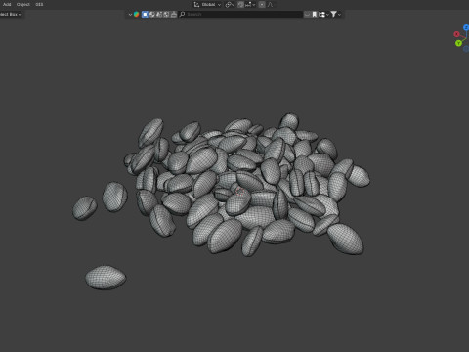Expand the chevron left of the colored sphere icon
The image size is (469, 352).
(130, 15)
